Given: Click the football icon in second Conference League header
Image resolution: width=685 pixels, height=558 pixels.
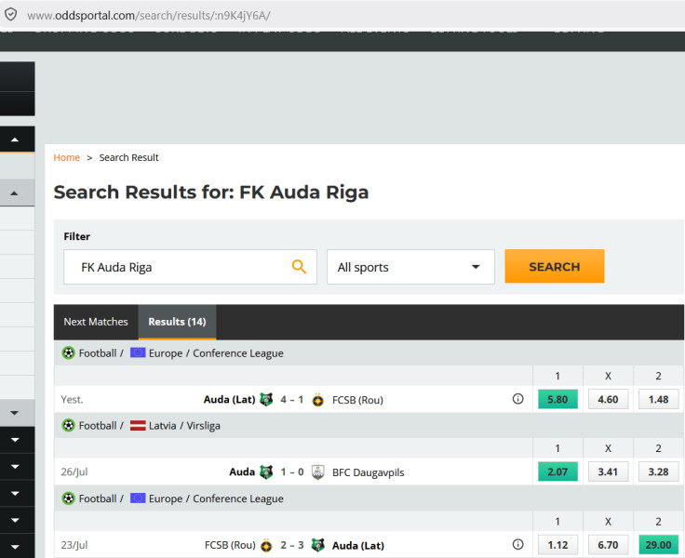Looking at the screenshot, I should [68, 498].
